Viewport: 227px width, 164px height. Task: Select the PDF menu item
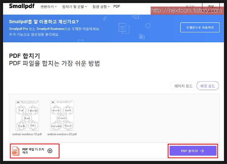117,6
